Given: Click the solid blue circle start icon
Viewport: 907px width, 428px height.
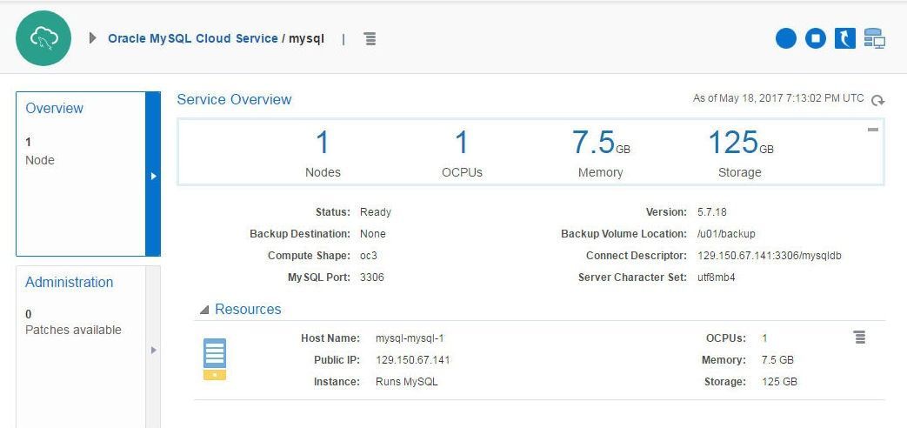Looking at the screenshot, I should pyautogui.click(x=786, y=39).
